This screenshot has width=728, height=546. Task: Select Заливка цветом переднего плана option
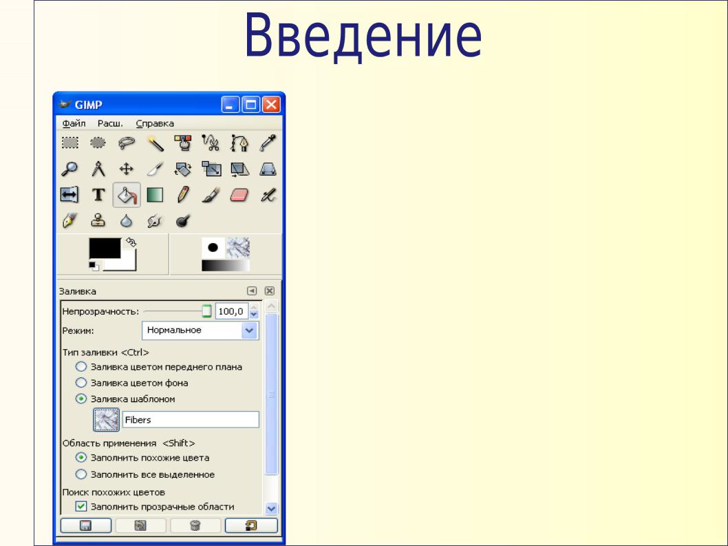[158, 366]
